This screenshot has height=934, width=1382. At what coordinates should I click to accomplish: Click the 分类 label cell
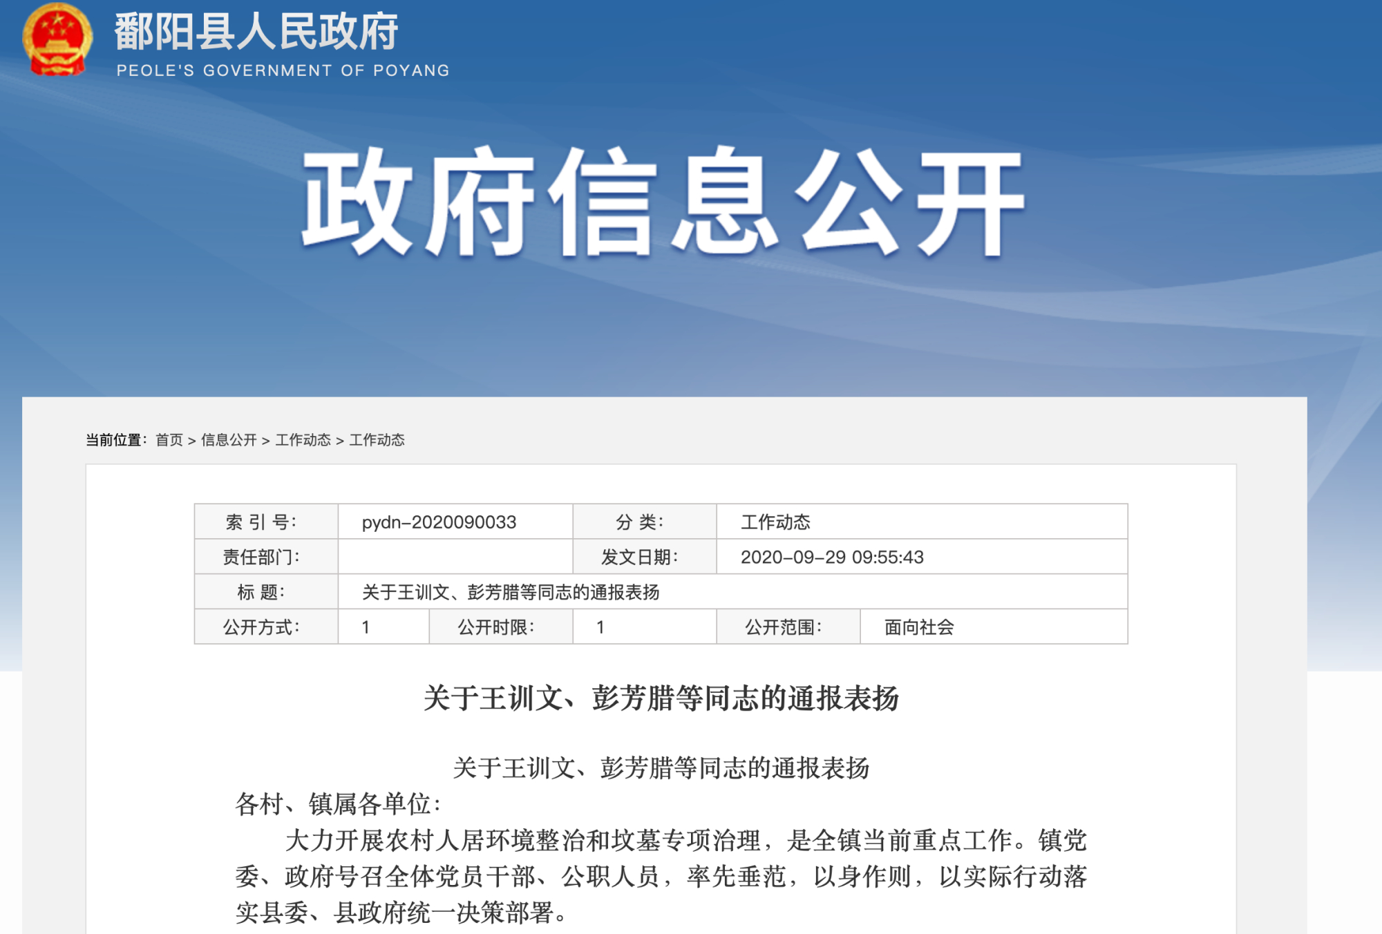[x=644, y=522]
